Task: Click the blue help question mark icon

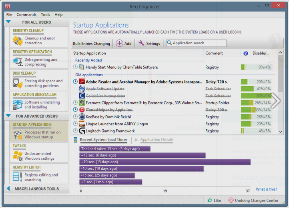Action: click(x=245, y=53)
